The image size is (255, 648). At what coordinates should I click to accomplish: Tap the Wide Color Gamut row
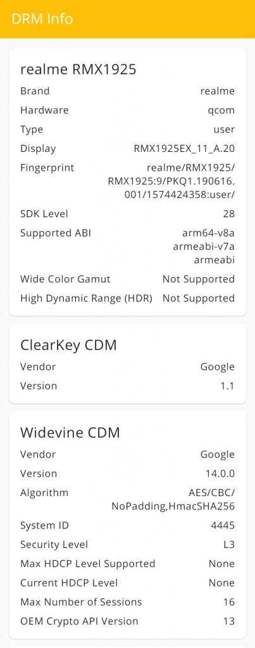pos(127,279)
